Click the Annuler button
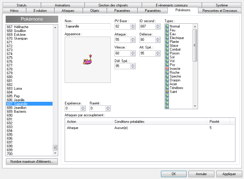This screenshot has width=244, height=179. (201, 174)
